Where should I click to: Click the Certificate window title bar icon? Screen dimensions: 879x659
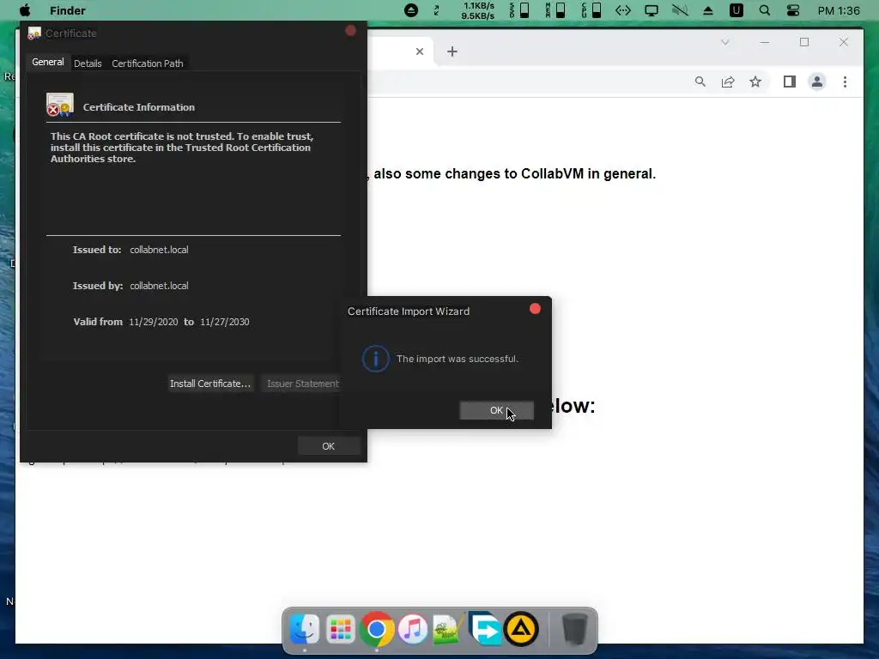(34, 33)
